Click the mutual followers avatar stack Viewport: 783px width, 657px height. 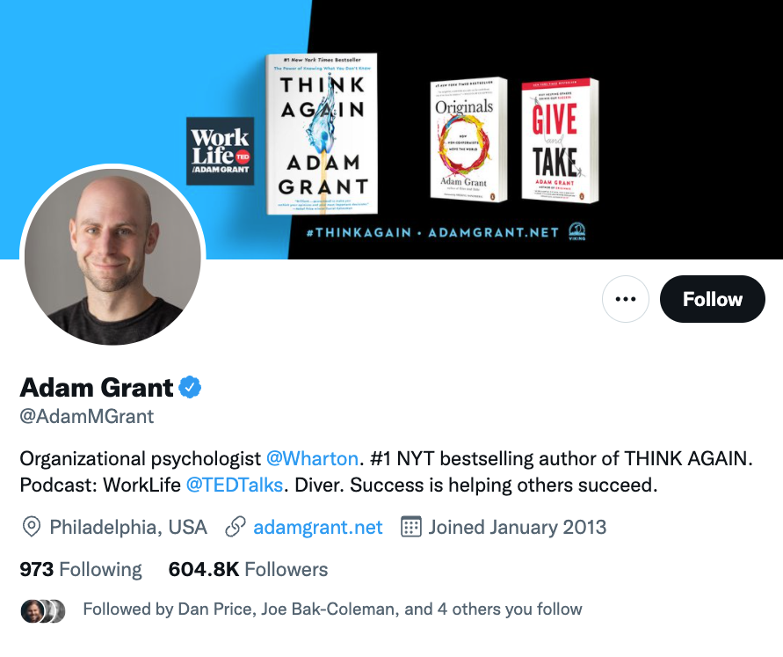[x=43, y=610]
